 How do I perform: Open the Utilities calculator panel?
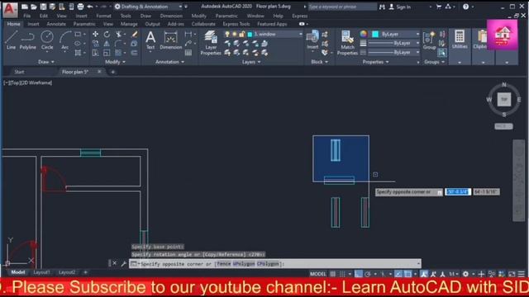pos(460,40)
